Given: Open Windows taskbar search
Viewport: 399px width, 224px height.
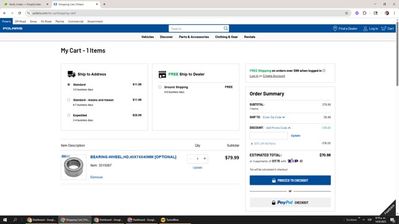Looking at the screenshot, I should 15,220.
